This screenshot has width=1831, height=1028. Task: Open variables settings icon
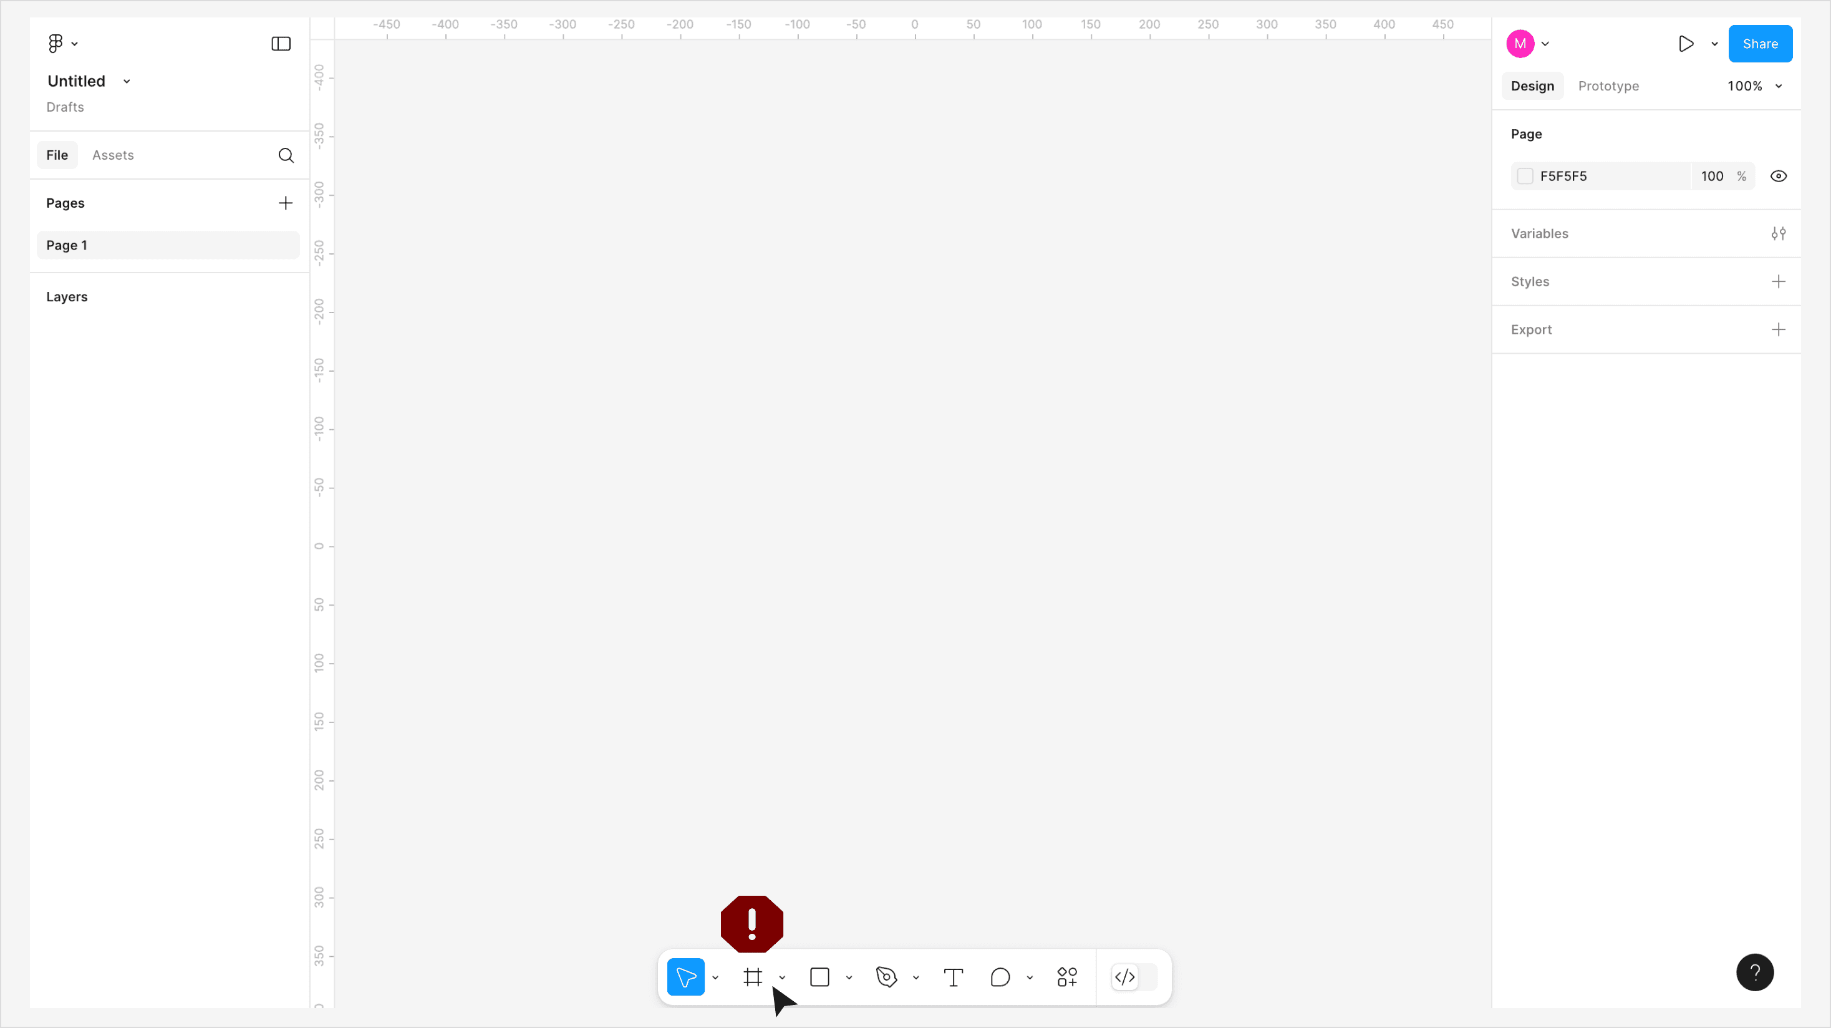1779,233
